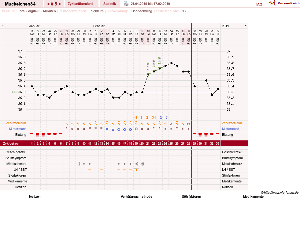Image resolution: width=300 pixels, height=233 pixels.
Task: Click the left Muttermund row label
Action: 18,129
